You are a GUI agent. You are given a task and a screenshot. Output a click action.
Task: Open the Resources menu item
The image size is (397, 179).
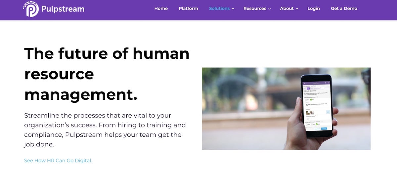[255, 9]
